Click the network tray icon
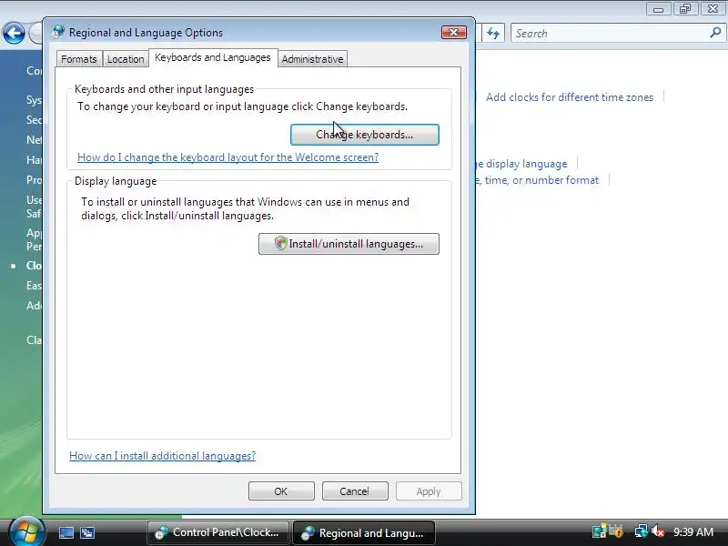This screenshot has height=546, width=728. [642, 531]
